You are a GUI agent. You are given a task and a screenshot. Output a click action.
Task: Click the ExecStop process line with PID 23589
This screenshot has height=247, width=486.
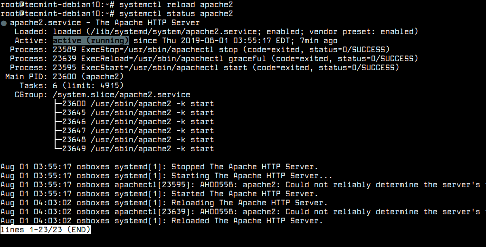200,50
